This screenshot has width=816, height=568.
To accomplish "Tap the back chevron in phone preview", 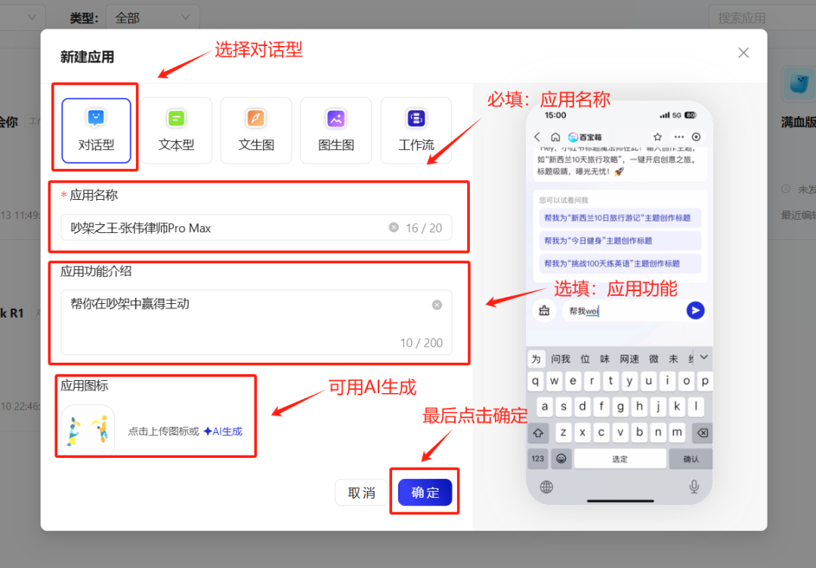I will click(x=537, y=137).
